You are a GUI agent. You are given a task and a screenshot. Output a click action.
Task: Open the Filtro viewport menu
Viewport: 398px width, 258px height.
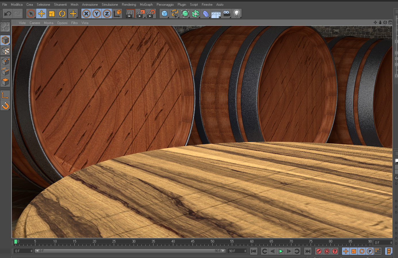(74, 23)
